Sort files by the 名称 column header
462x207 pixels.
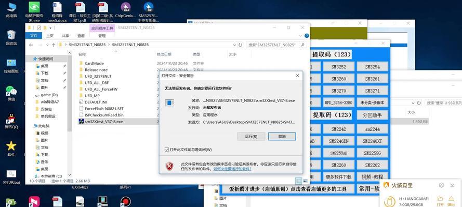pos(82,54)
